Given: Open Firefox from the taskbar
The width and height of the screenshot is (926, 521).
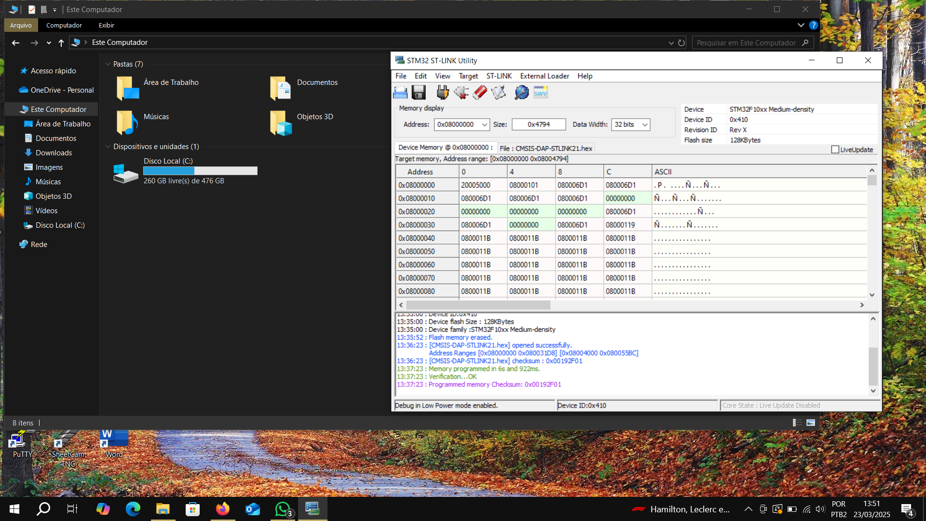Looking at the screenshot, I should click(x=222, y=509).
